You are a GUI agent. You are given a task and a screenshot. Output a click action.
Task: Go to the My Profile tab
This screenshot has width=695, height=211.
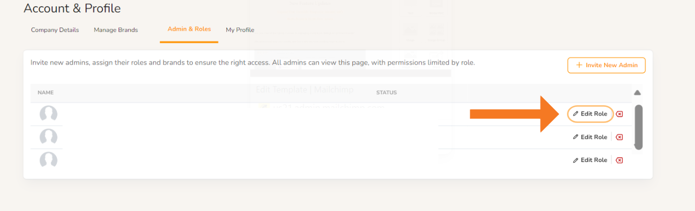click(240, 30)
